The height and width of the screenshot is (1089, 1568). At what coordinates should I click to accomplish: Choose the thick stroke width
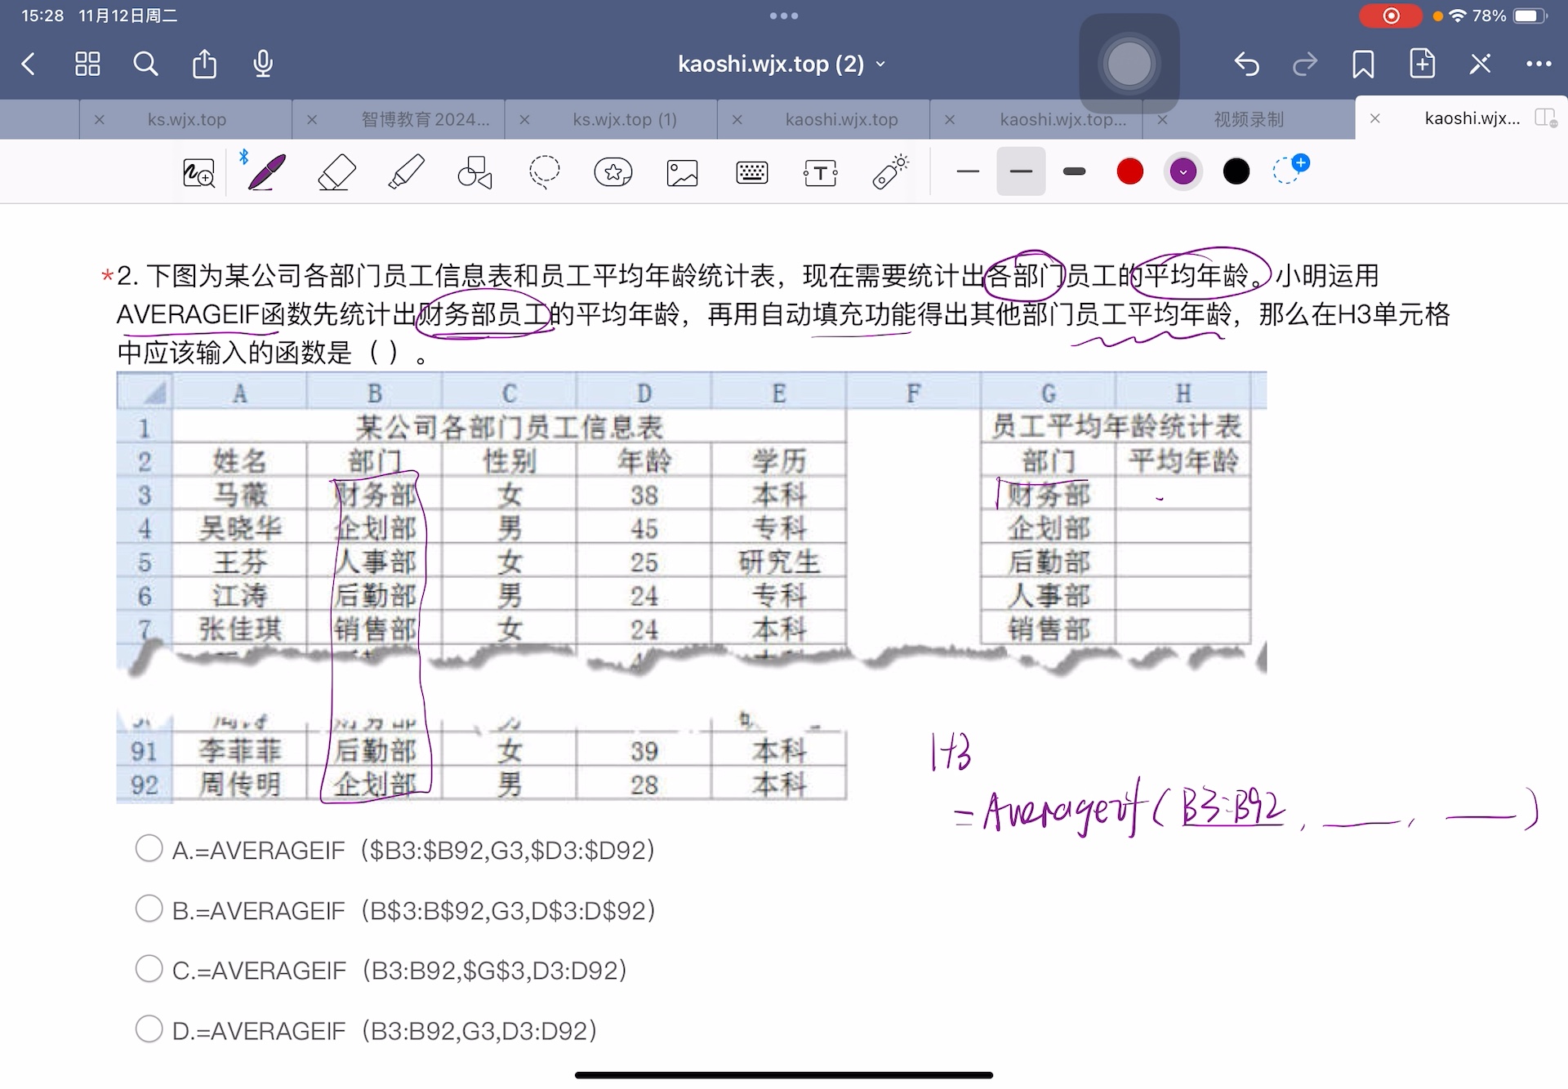pyautogui.click(x=1075, y=171)
